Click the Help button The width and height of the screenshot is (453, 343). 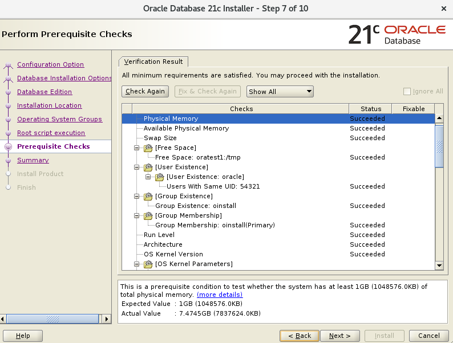click(x=23, y=336)
